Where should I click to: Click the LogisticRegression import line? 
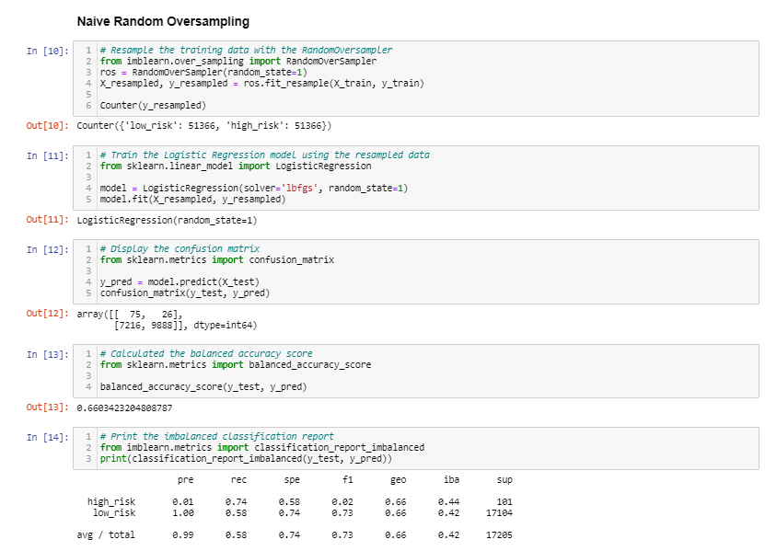[236, 166]
